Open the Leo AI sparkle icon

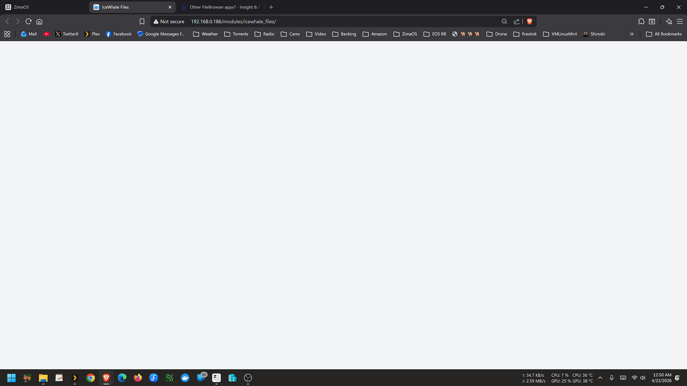pyautogui.click(x=669, y=22)
